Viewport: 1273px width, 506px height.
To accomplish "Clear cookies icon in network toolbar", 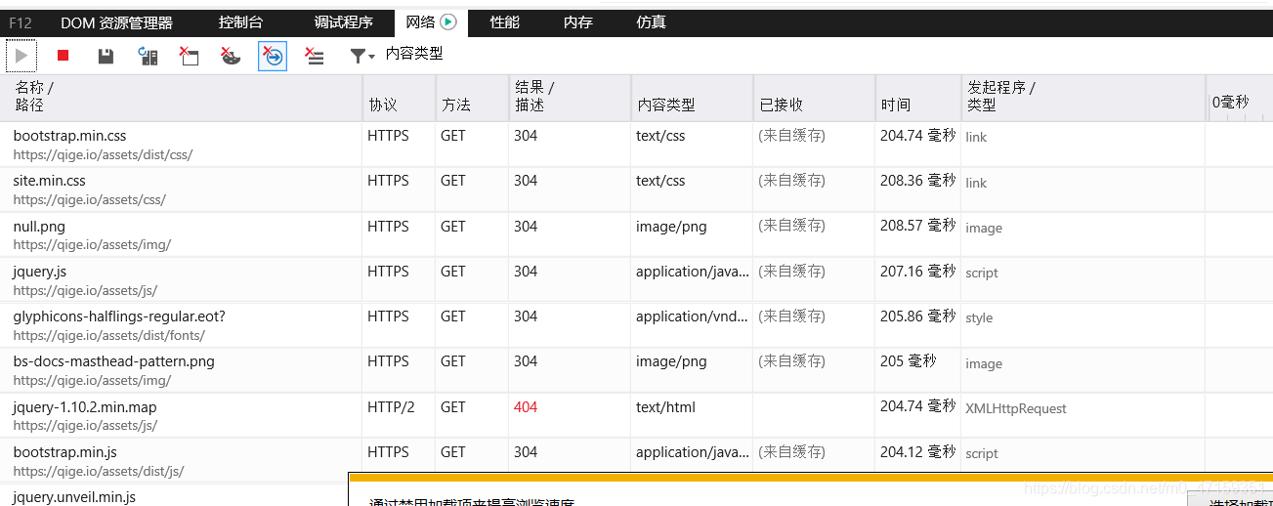I will pos(231,56).
